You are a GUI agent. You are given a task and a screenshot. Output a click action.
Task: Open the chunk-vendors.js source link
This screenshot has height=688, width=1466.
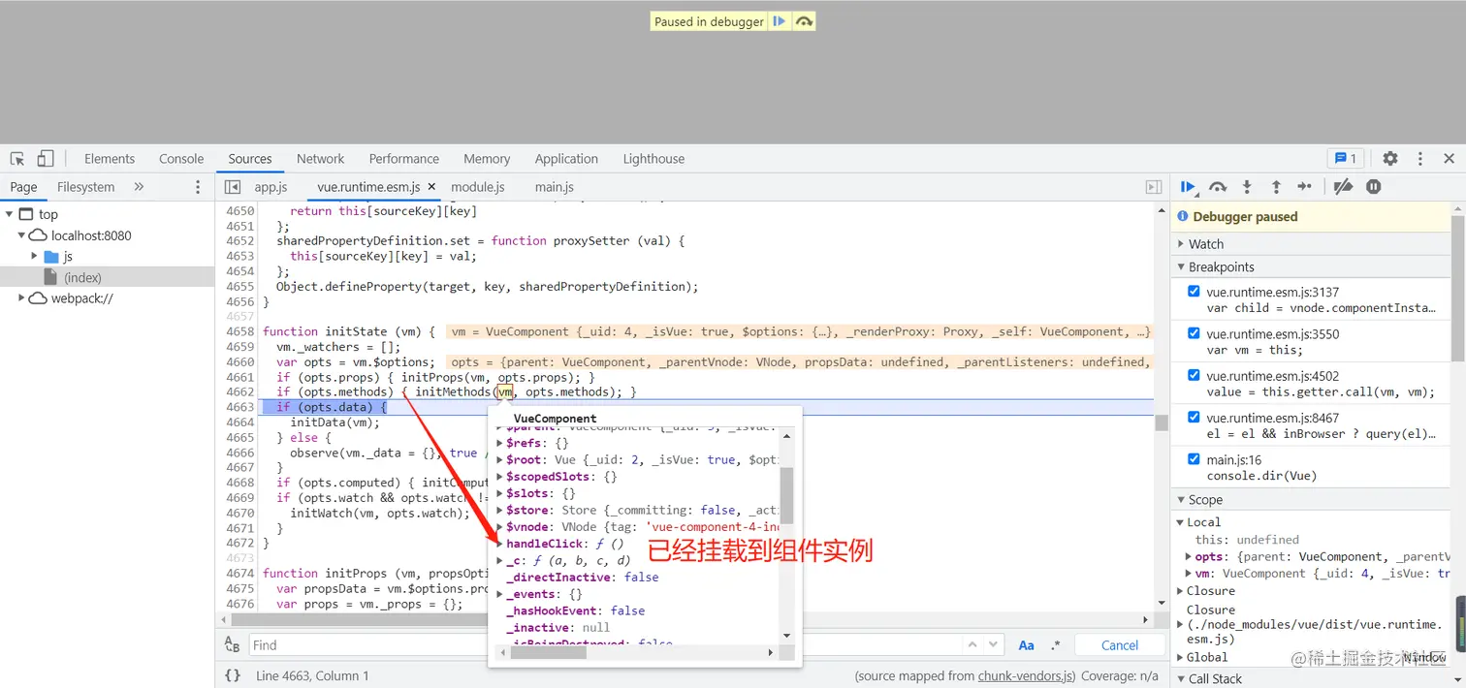coord(1026,675)
